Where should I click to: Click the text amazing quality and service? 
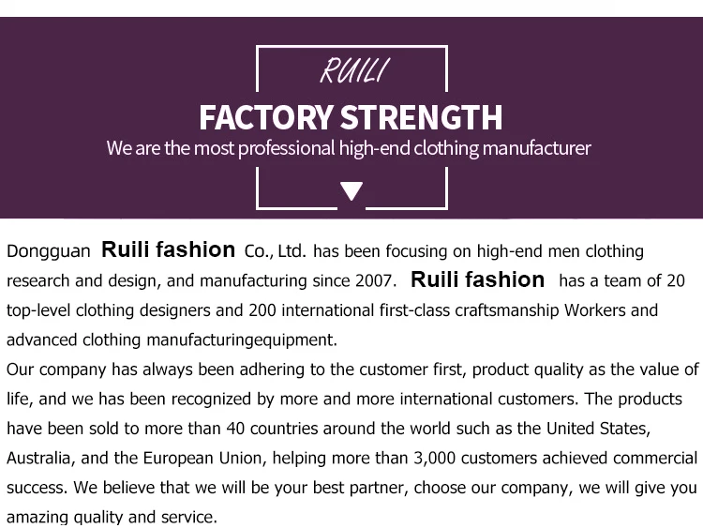(x=112, y=517)
